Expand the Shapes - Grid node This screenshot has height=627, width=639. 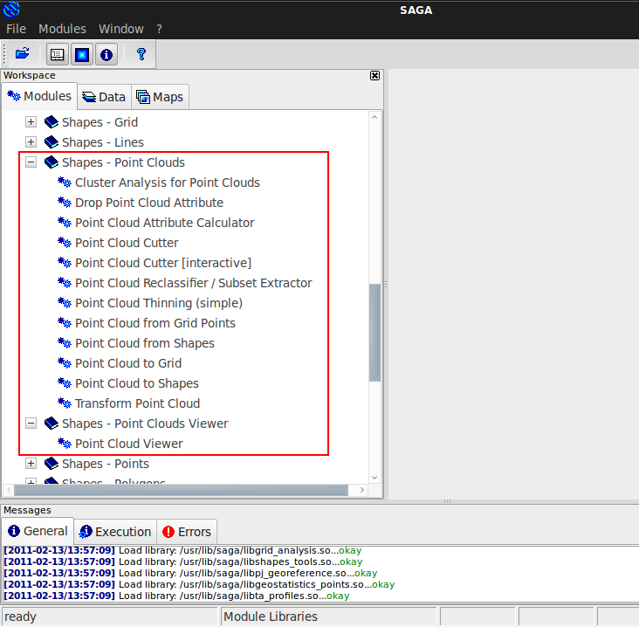(x=31, y=122)
